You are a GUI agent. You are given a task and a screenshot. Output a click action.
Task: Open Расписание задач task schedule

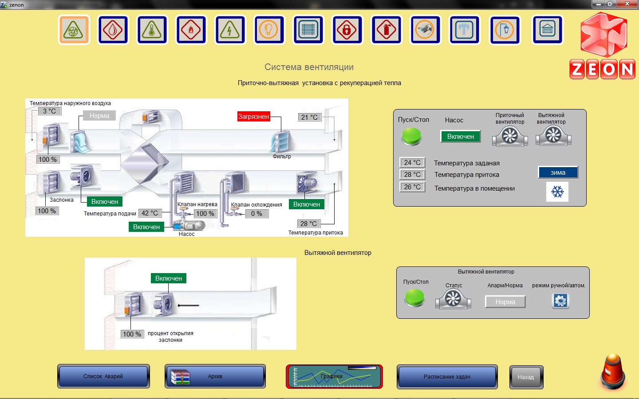click(447, 377)
